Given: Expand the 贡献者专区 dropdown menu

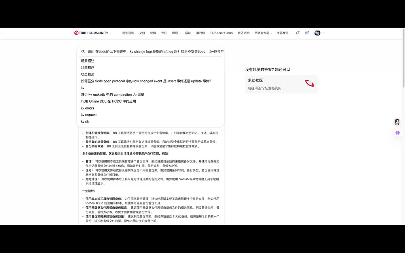Looking at the screenshot, I should coord(263,33).
